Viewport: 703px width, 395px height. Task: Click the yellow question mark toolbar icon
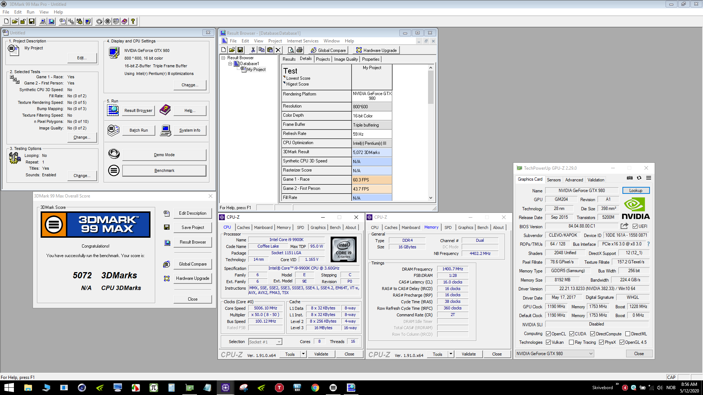click(133, 22)
